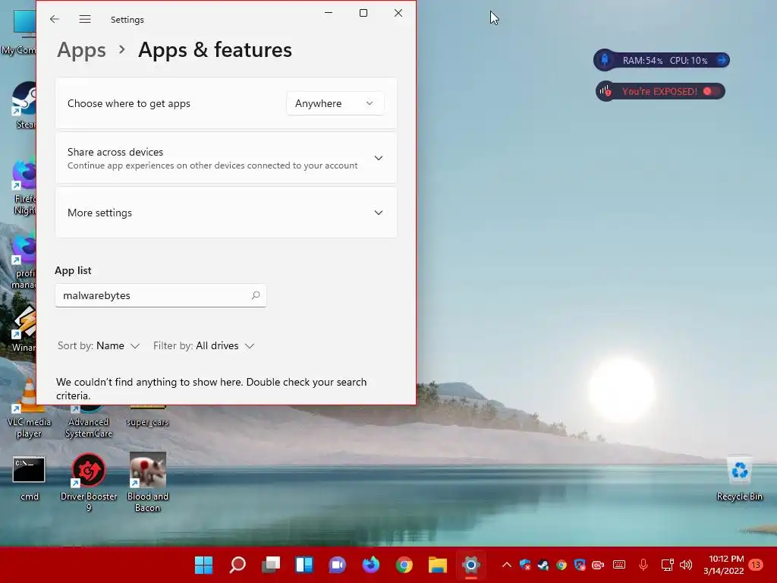Click the Steam icon in the system tray
Viewport: 777px width, 583px height.
[543, 565]
